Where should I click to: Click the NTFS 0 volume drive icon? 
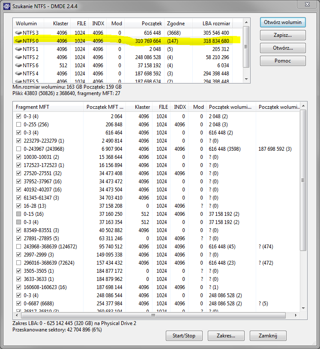point(18,41)
